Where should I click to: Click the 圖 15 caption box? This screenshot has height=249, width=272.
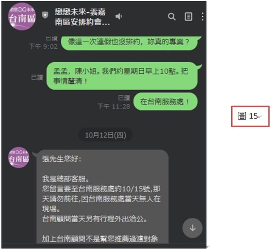point(250,116)
